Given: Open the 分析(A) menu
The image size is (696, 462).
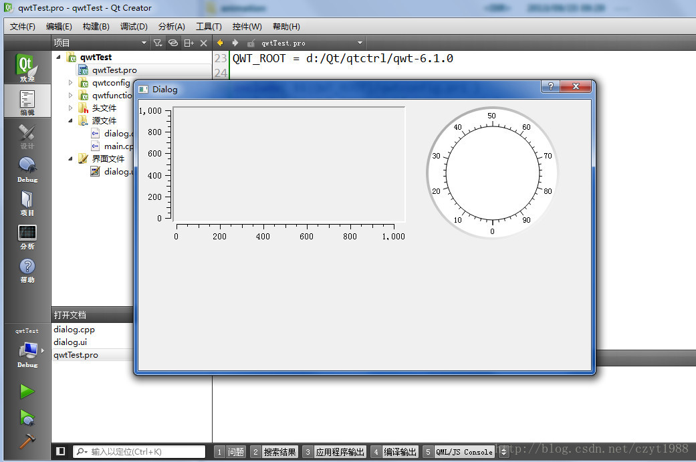Looking at the screenshot, I should 171,27.
